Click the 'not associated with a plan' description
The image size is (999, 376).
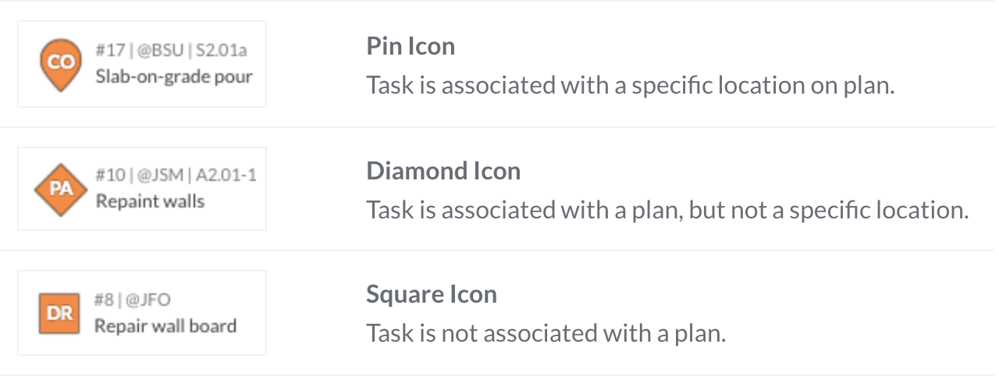click(x=546, y=333)
